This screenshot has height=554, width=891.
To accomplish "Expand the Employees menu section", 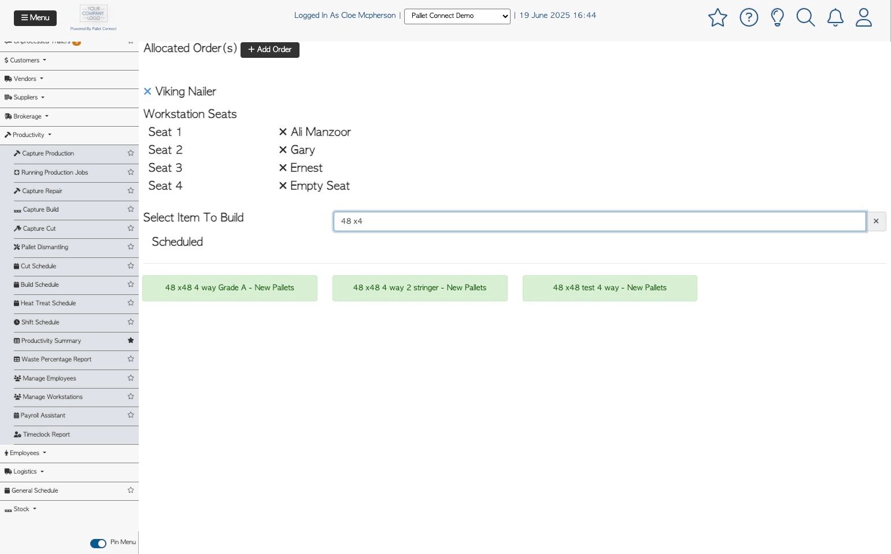I will 25,453.
